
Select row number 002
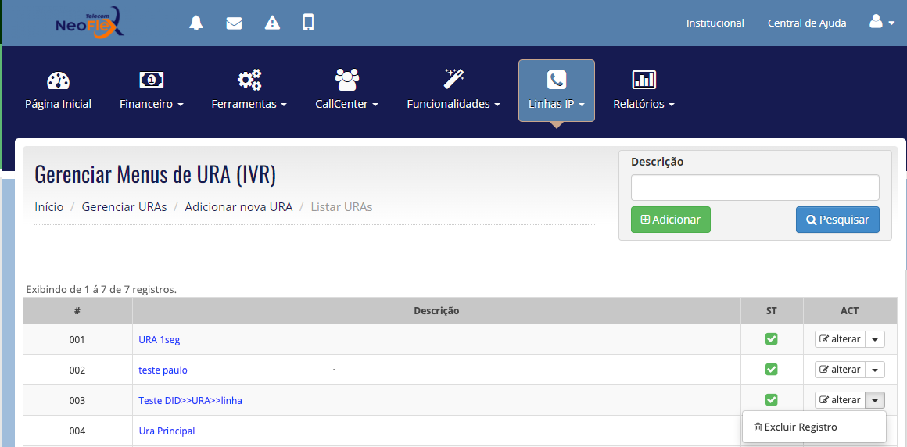coord(77,370)
